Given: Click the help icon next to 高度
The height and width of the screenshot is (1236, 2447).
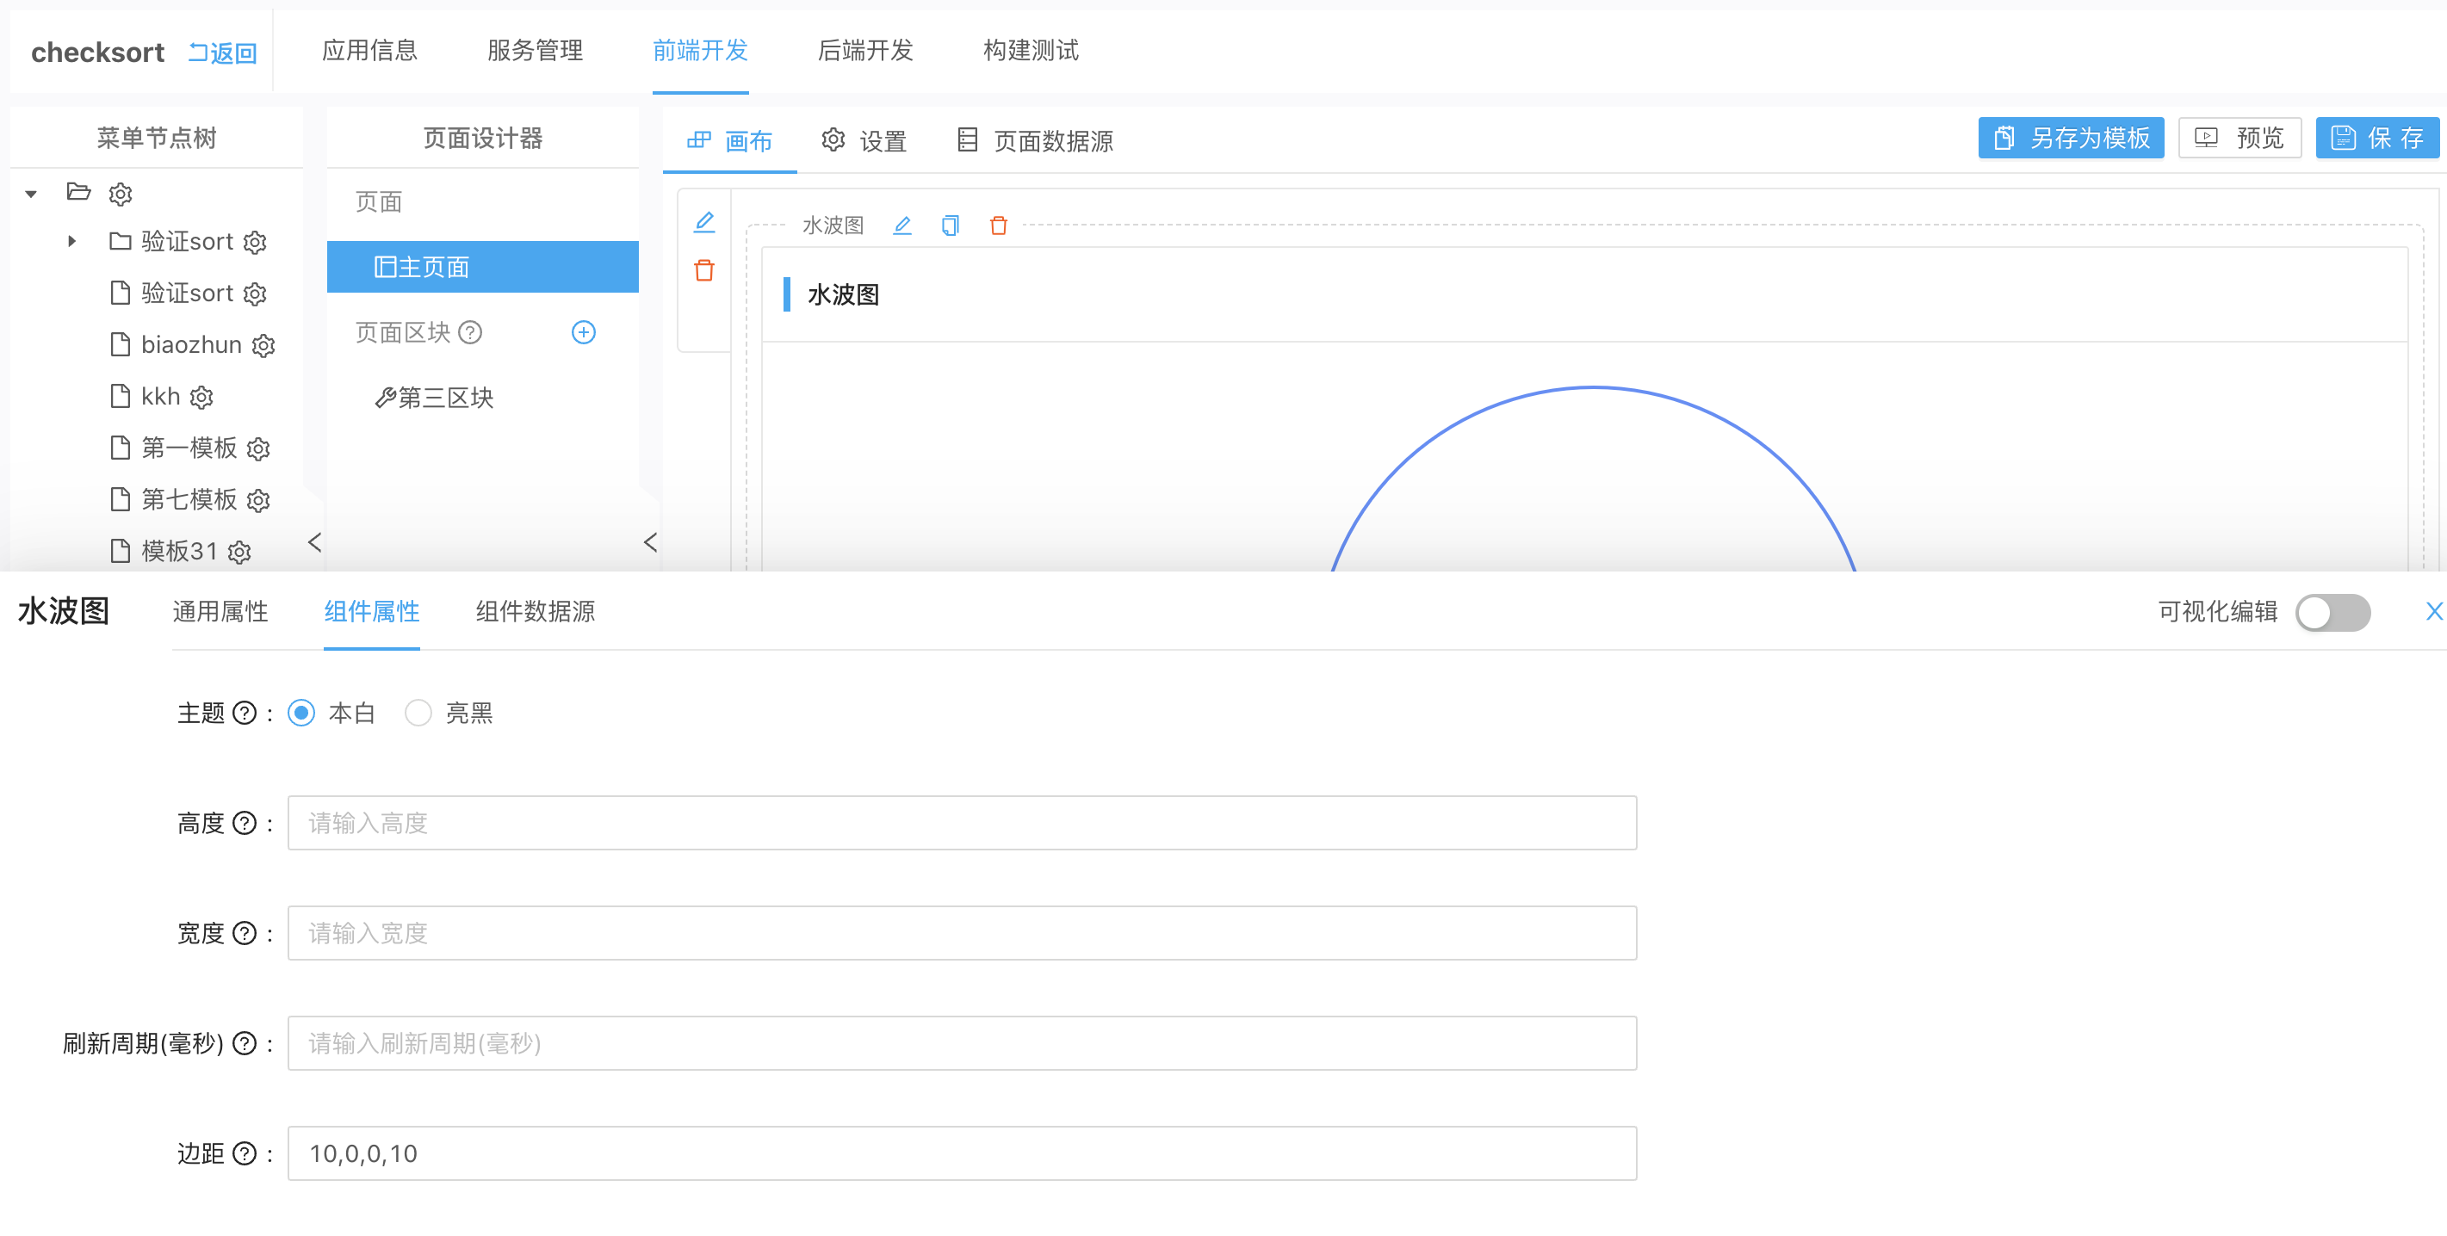Looking at the screenshot, I should click(x=245, y=823).
